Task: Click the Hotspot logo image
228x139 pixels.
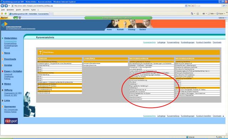Action: (x=11, y=121)
